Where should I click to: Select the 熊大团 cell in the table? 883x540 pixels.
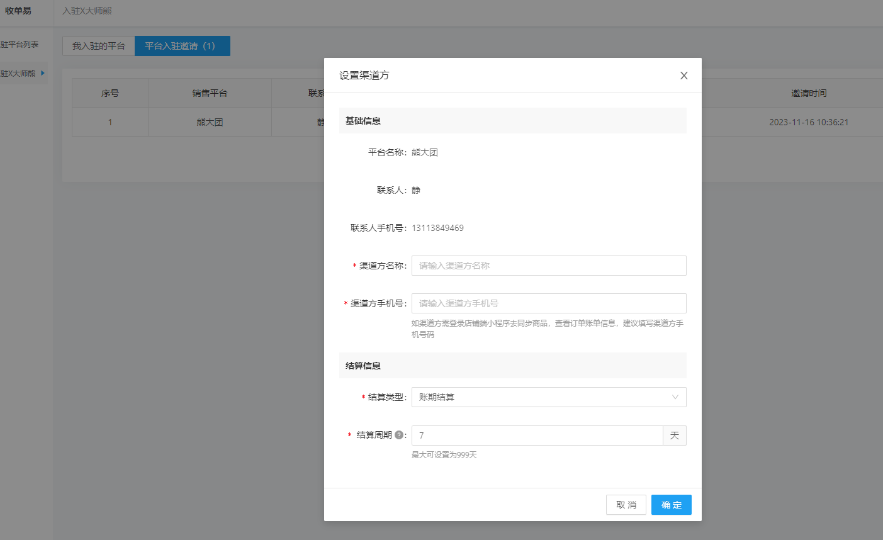point(210,122)
